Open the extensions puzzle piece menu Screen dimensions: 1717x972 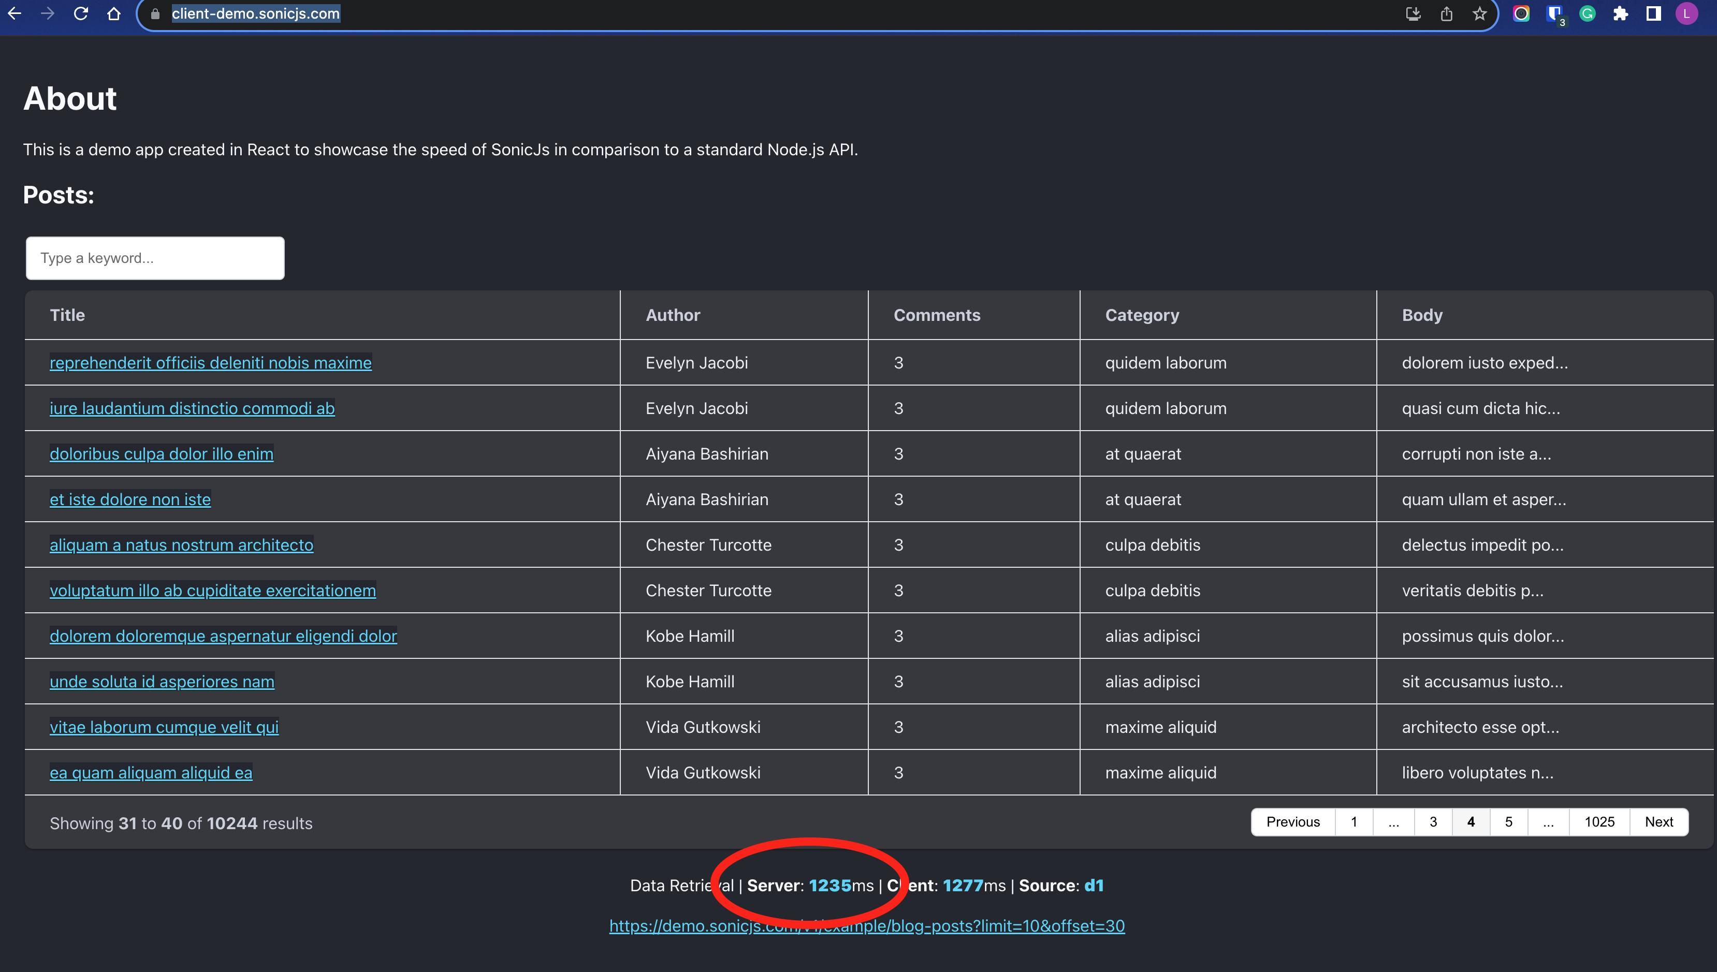[x=1620, y=14]
